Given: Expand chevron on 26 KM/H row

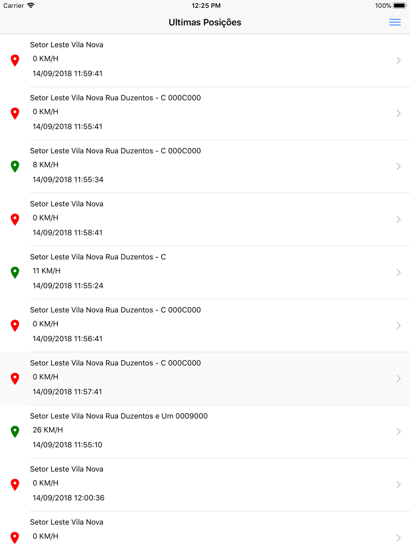Looking at the screenshot, I should (x=399, y=432).
